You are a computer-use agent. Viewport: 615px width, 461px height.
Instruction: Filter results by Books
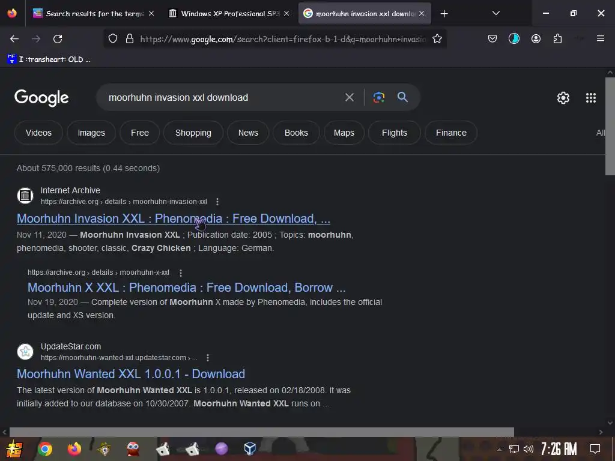tap(296, 133)
